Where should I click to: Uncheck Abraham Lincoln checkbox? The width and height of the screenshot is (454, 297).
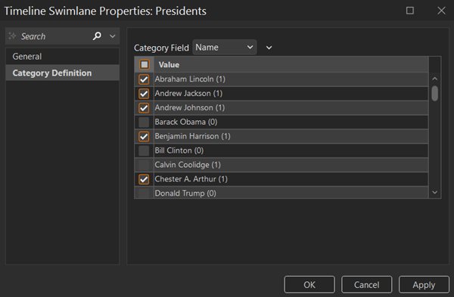(144, 79)
